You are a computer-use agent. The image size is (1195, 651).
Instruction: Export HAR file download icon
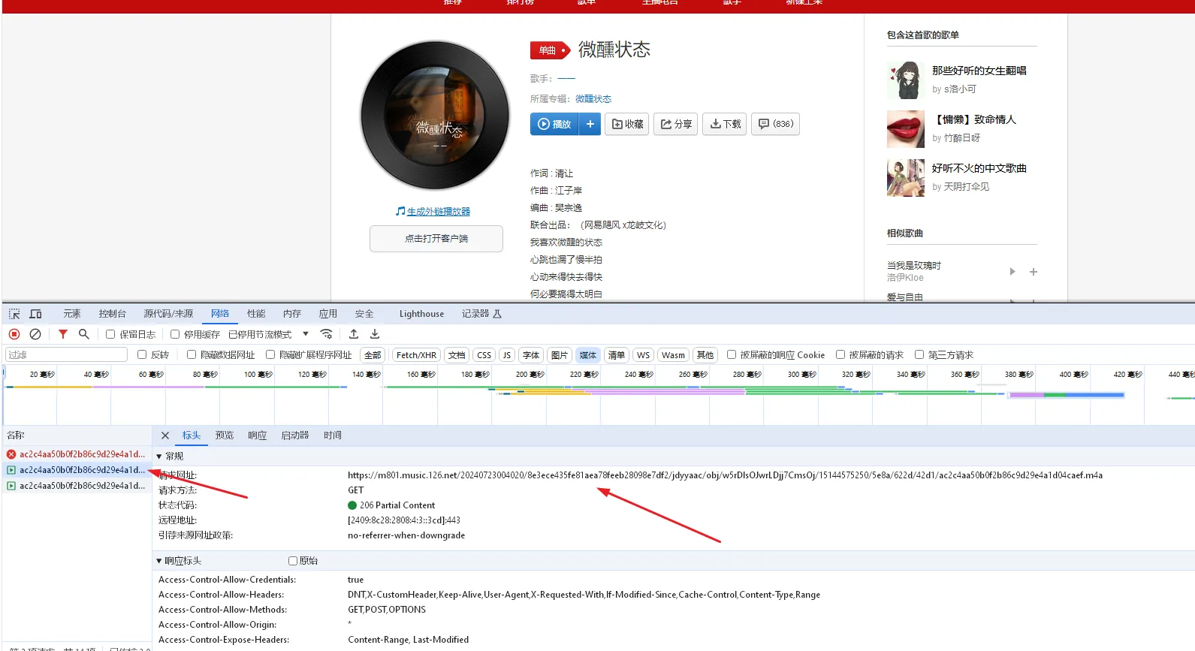(x=375, y=334)
